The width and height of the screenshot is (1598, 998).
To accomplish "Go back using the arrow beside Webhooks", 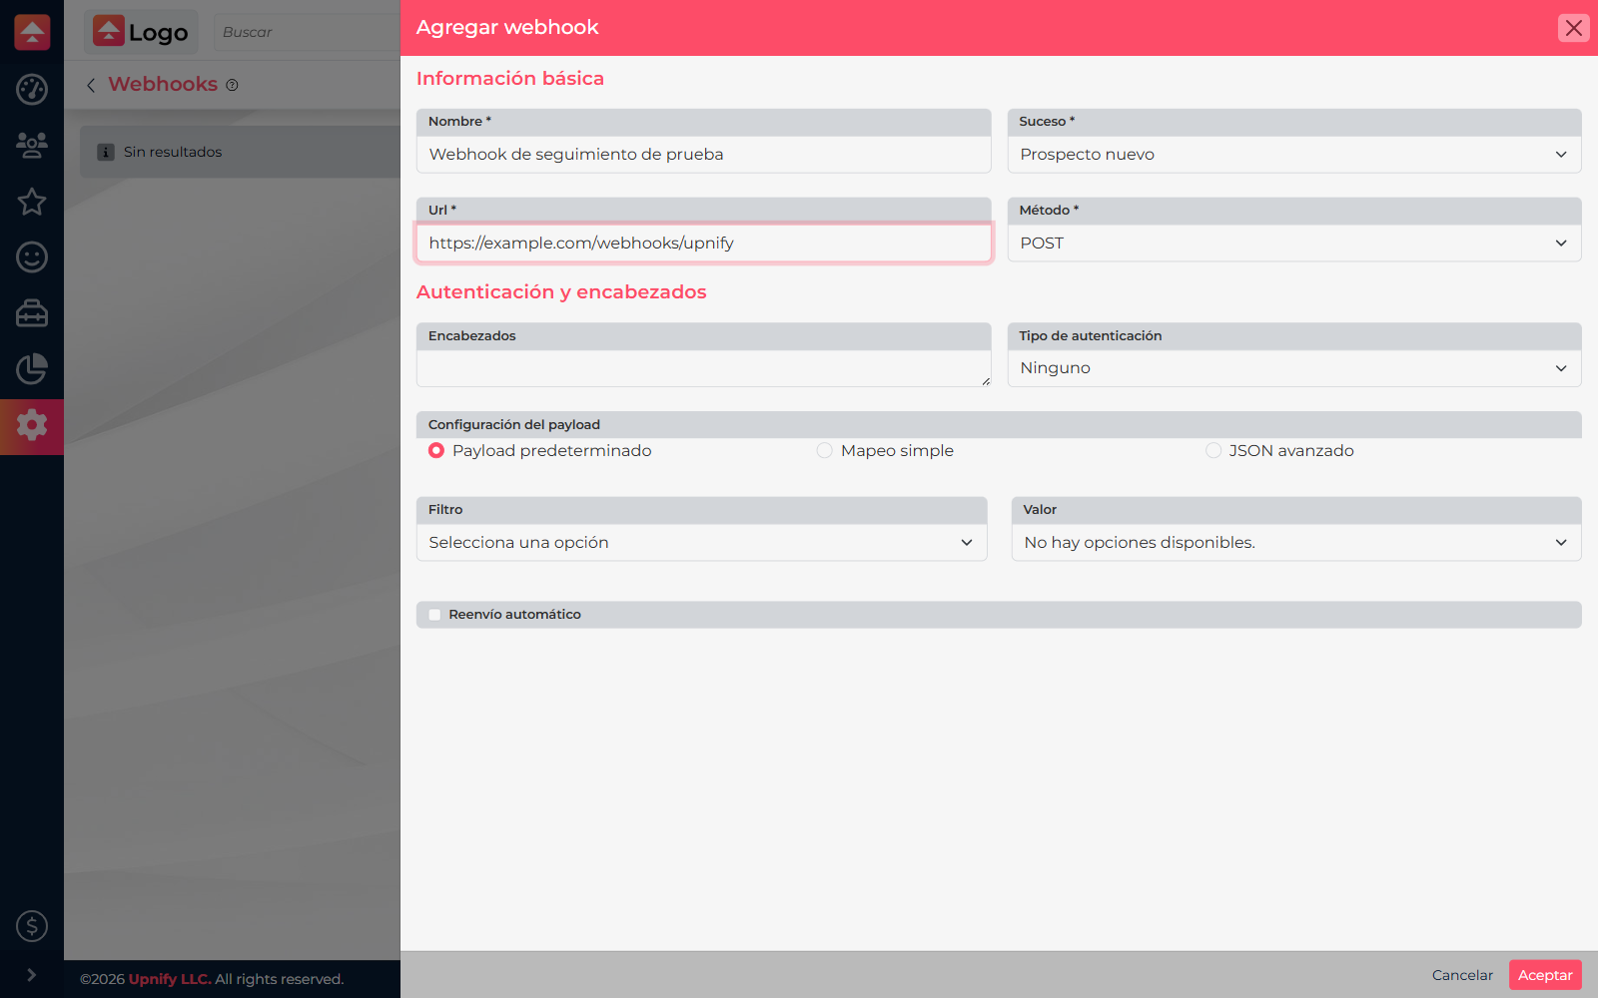I will (91, 85).
